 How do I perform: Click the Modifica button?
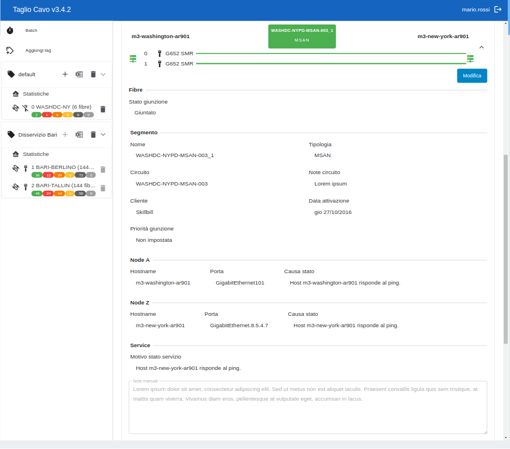(x=472, y=76)
